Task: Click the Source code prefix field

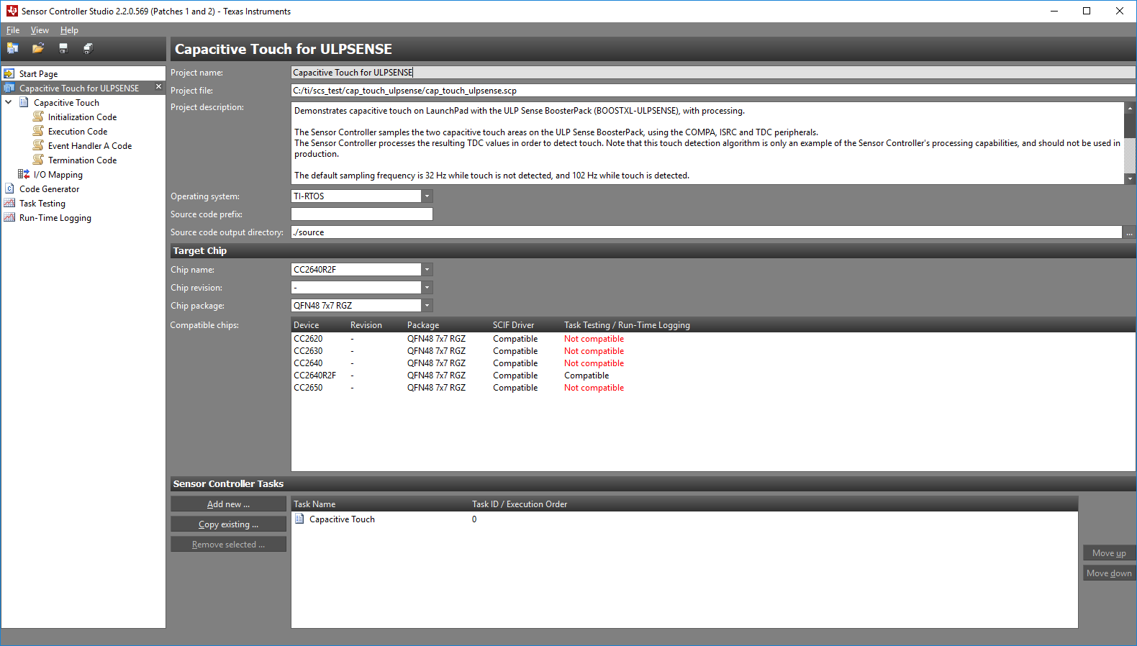Action: pos(361,214)
